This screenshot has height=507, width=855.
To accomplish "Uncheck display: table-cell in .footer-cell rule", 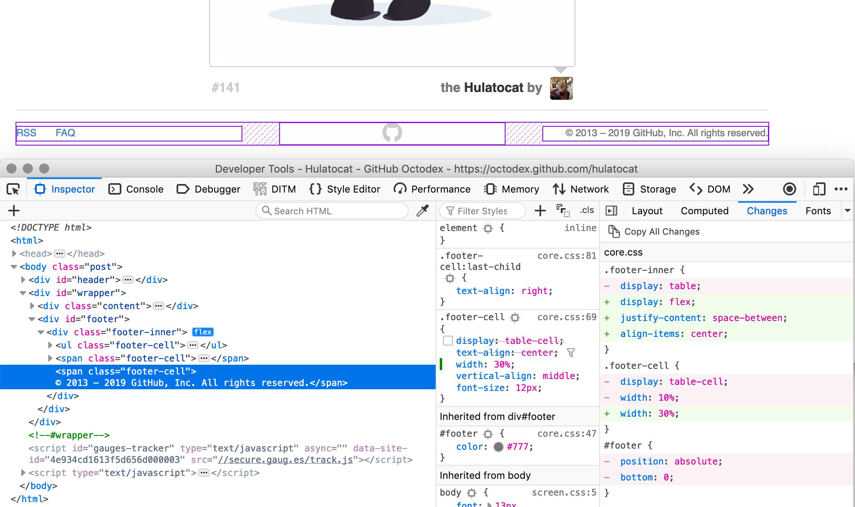I will (448, 340).
